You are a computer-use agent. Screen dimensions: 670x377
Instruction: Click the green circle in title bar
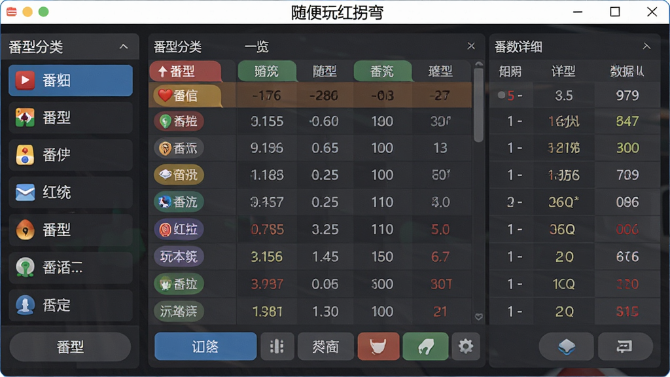44,12
